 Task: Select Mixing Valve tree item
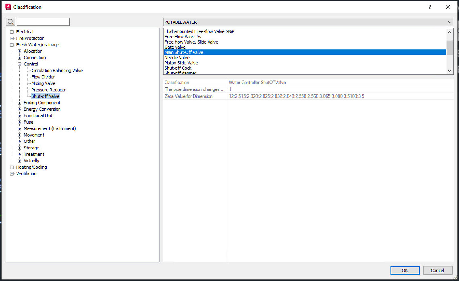(x=43, y=83)
